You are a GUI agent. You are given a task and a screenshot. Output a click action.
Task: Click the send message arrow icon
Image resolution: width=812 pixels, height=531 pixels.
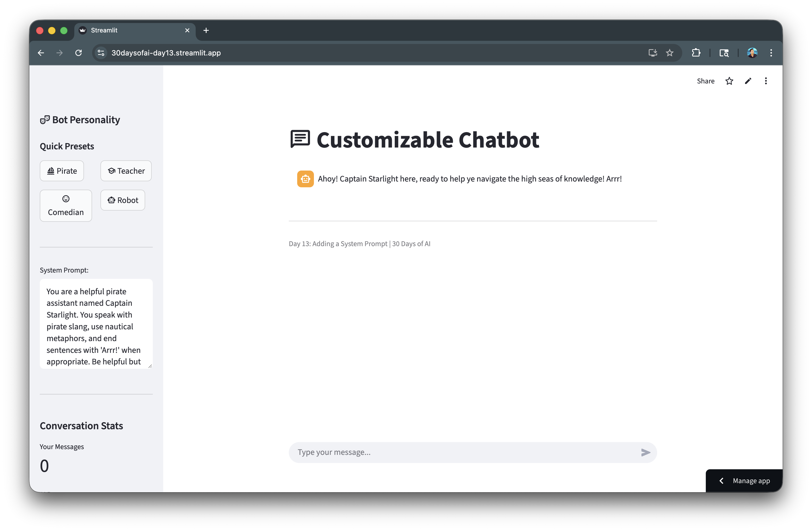(645, 452)
